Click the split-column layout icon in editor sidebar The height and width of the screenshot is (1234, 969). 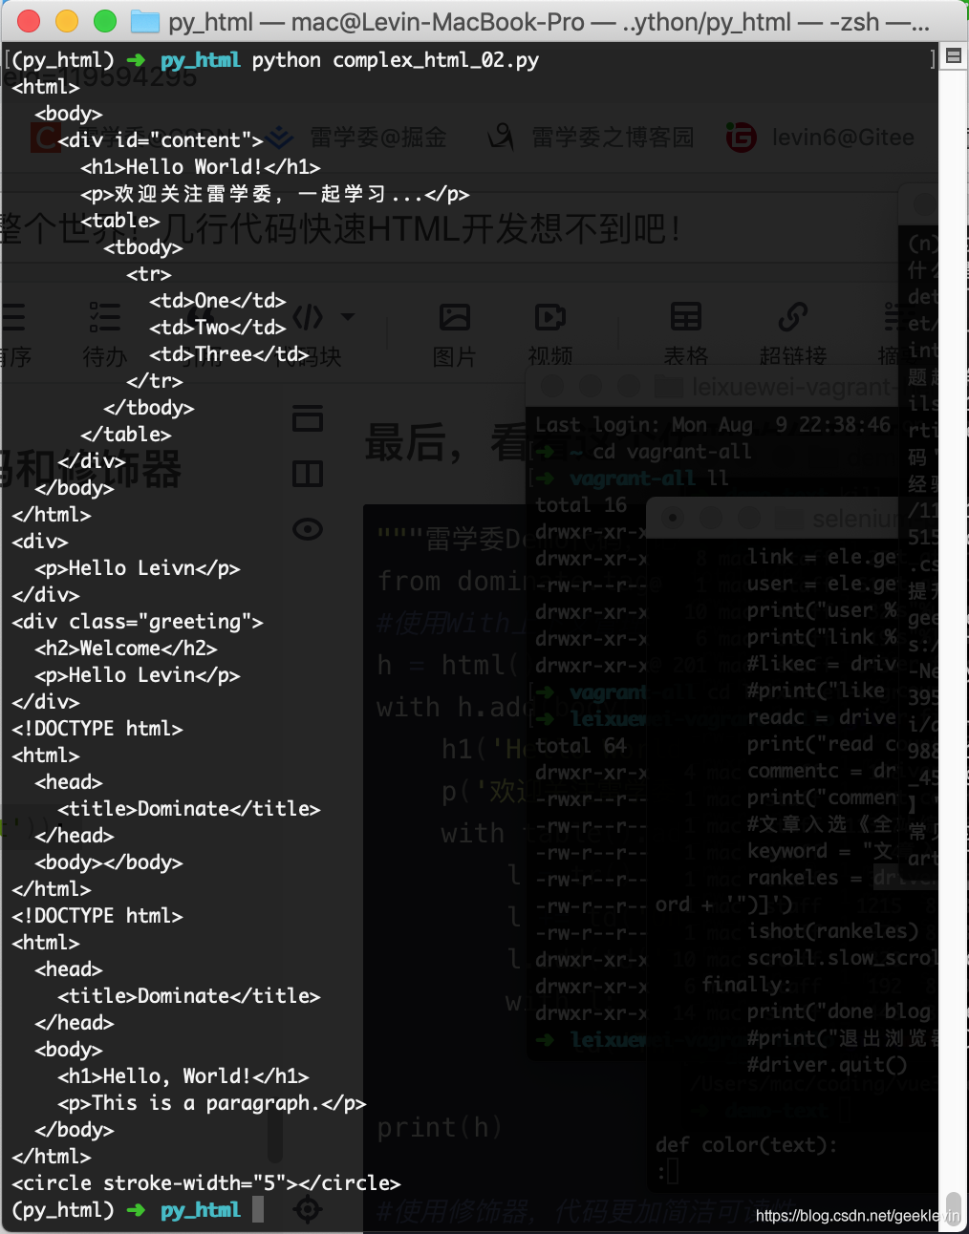click(308, 474)
